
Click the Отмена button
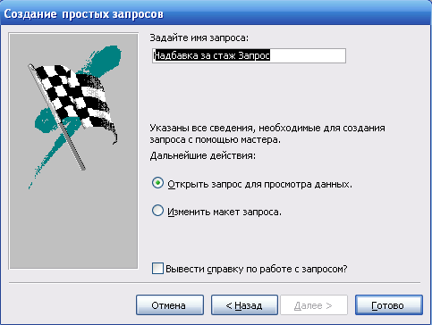coord(170,305)
